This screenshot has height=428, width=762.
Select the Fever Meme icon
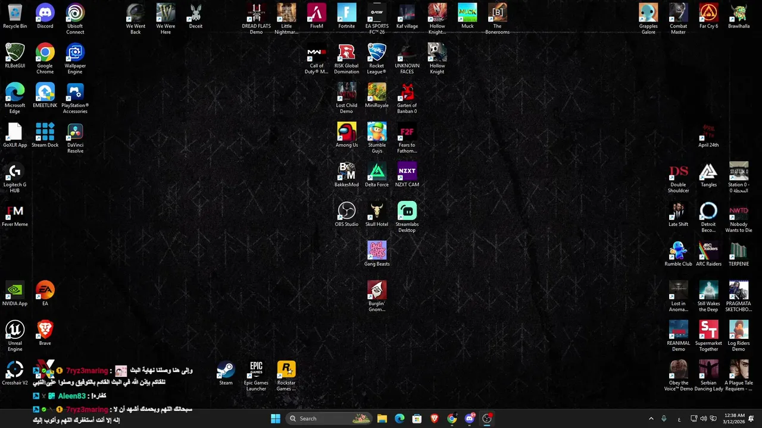tap(15, 215)
